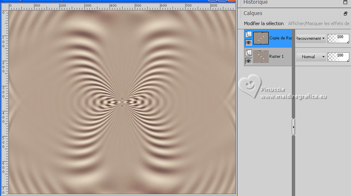Image resolution: width=351 pixels, height=196 pixels.
Task: Toggle visibility of Raster 1 layer
Action: [249, 61]
